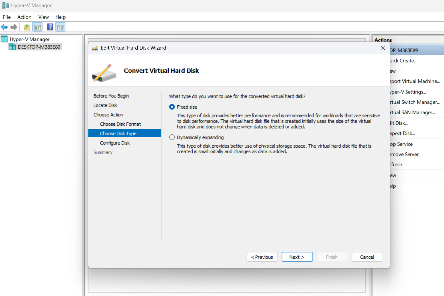This screenshot has height=296, width=444.
Task: Click the disk with pencil wizard image
Action: [104, 73]
